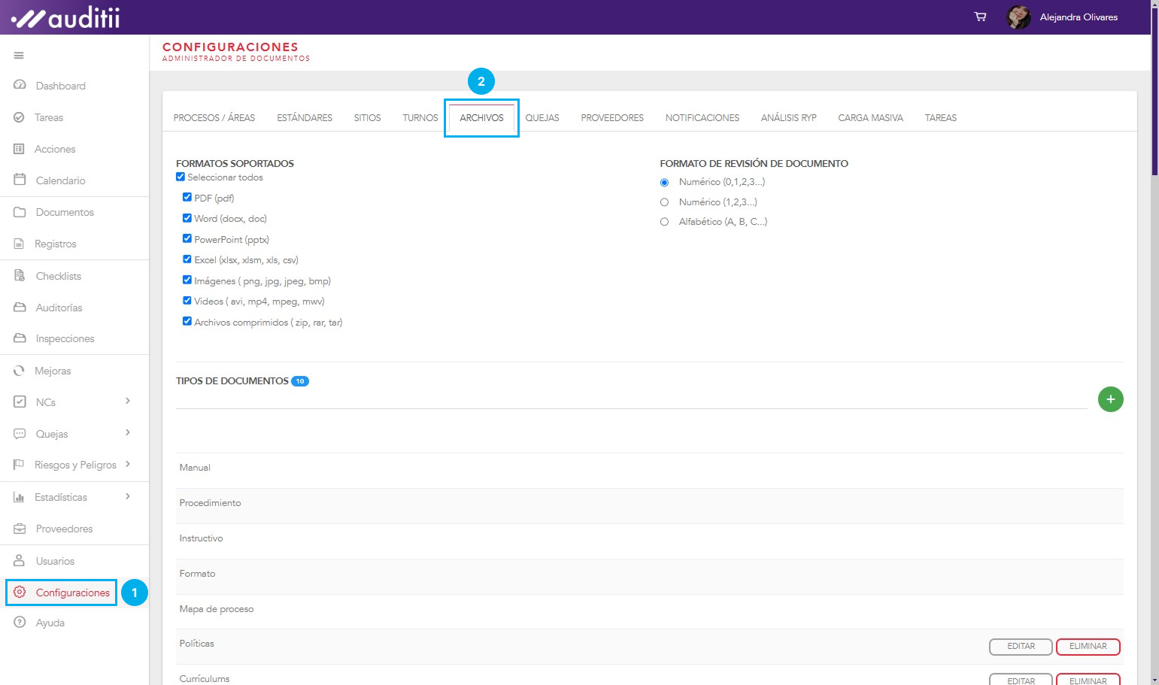Screen dimensions: 1159x685
Task: Click the shopping cart icon
Action: [x=980, y=17]
